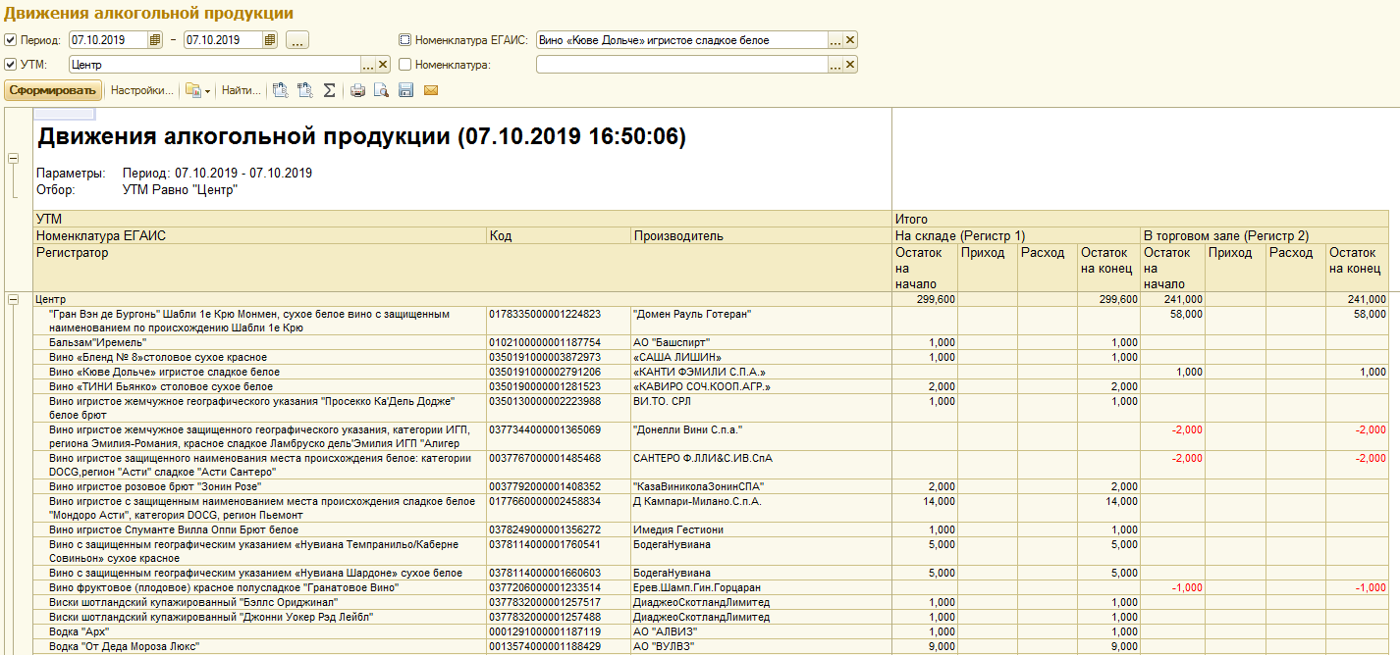Screen dimensions: 1400x655
Task: Click the group-levels icon right after Найти
Action: pyautogui.click(x=280, y=90)
